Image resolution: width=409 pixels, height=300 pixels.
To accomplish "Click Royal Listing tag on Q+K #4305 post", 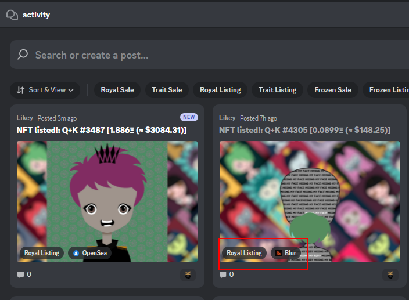I will coord(244,253).
